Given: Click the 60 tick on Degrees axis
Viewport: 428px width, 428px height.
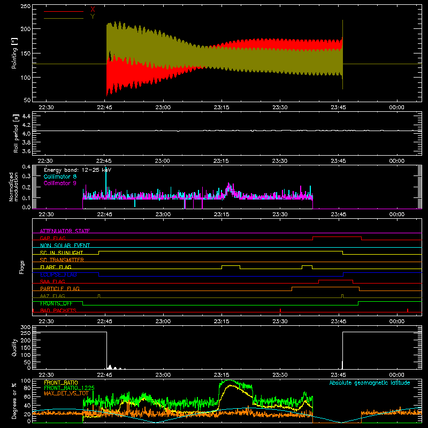Looking at the screenshot, I should point(27,396).
